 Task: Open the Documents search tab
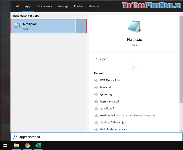[x=45, y=6]
